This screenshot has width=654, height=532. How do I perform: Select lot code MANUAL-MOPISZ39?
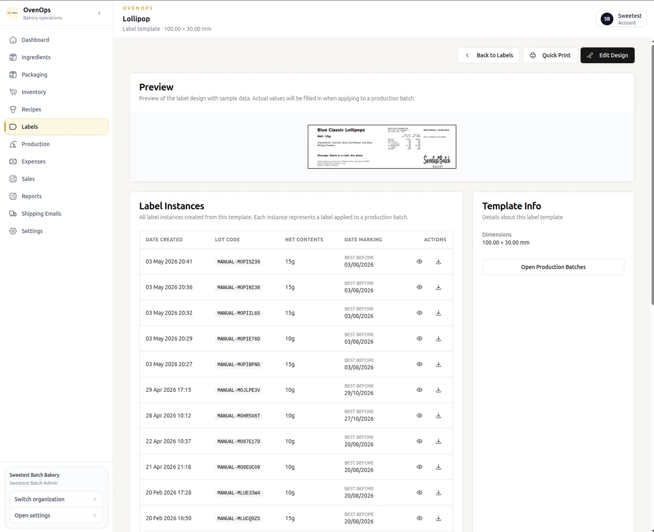pyautogui.click(x=239, y=262)
